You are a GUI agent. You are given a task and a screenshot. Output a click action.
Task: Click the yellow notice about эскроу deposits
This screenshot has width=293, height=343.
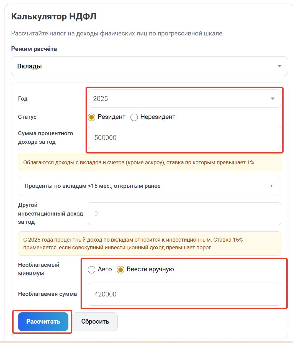point(150,163)
